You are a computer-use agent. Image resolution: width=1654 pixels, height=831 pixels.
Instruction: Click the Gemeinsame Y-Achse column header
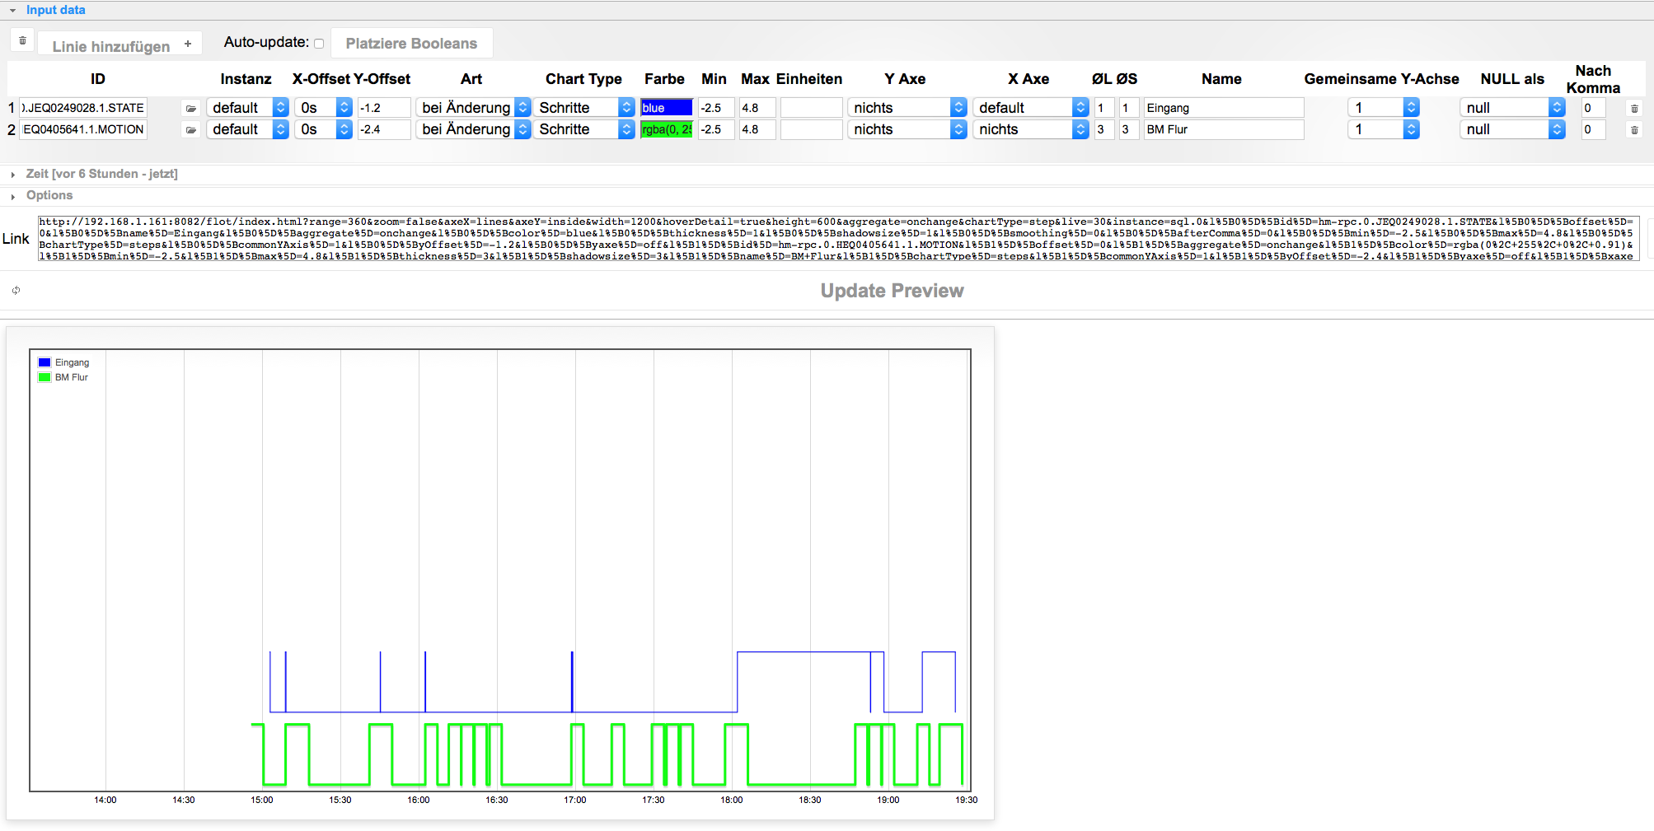[x=1381, y=79]
